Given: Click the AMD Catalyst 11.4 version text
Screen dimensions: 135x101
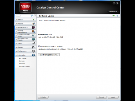Looking at the screenshot, I should [x=45, y=34].
